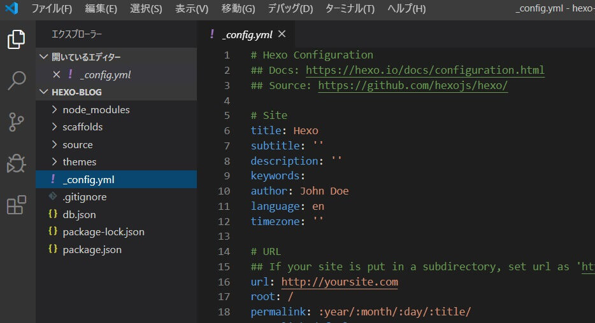Viewport: 595px width, 323px height.
Task: Open the Search view icon
Action: [17, 80]
